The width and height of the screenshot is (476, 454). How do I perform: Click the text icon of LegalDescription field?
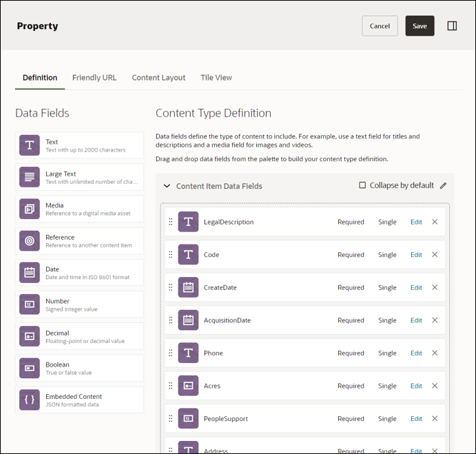(188, 222)
